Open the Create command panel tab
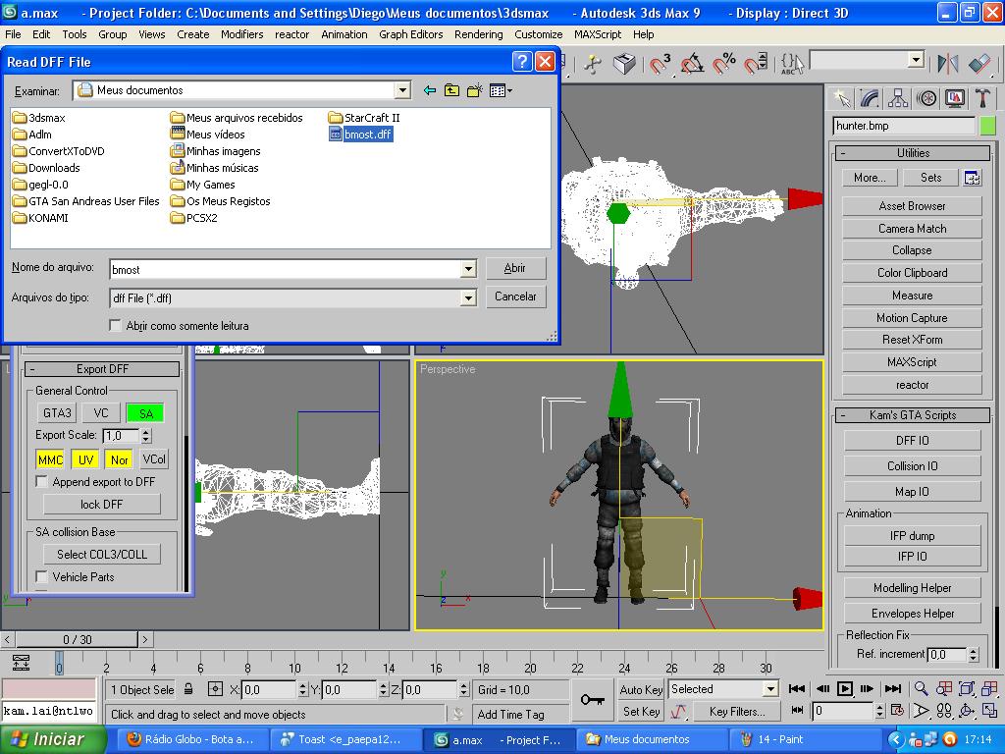The width and height of the screenshot is (1005, 754). 841,98
